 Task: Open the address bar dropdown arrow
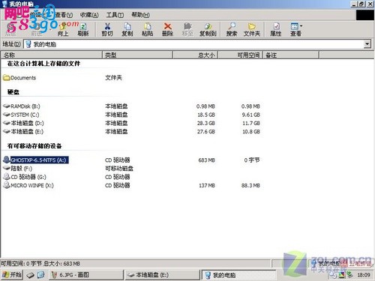coord(367,44)
